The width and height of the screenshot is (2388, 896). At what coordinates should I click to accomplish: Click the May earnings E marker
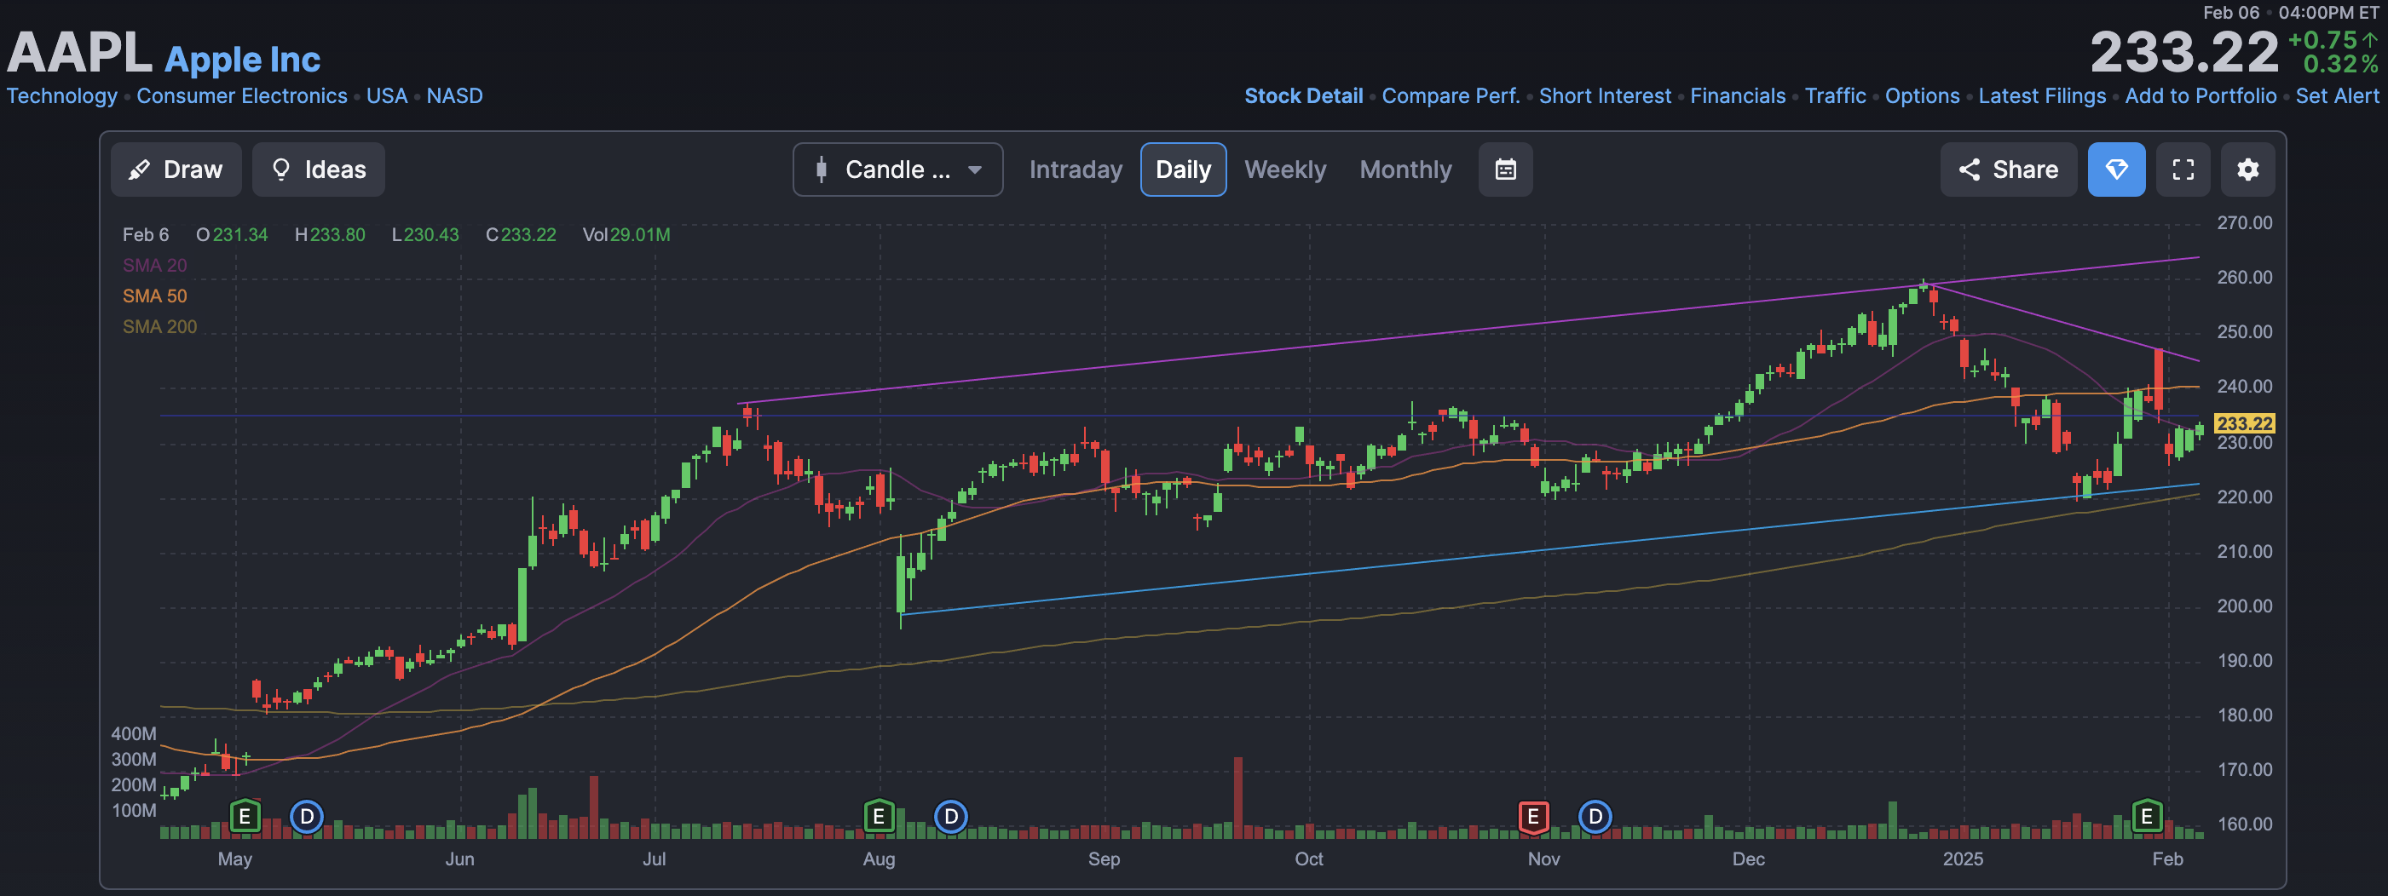pyautogui.click(x=245, y=816)
